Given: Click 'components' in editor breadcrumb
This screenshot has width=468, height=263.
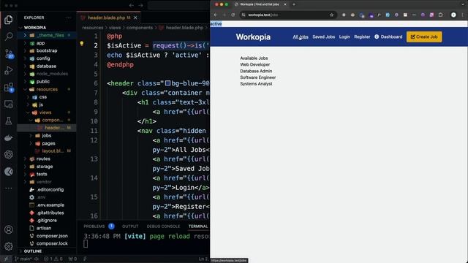Looking at the screenshot, I should click(x=140, y=28).
